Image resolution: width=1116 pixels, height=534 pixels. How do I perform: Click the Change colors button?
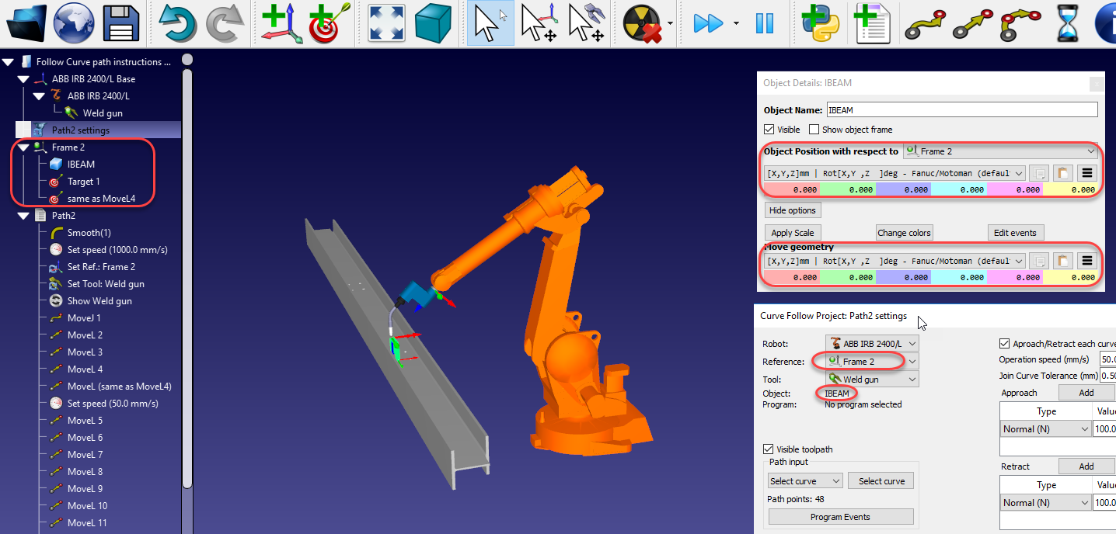point(904,233)
